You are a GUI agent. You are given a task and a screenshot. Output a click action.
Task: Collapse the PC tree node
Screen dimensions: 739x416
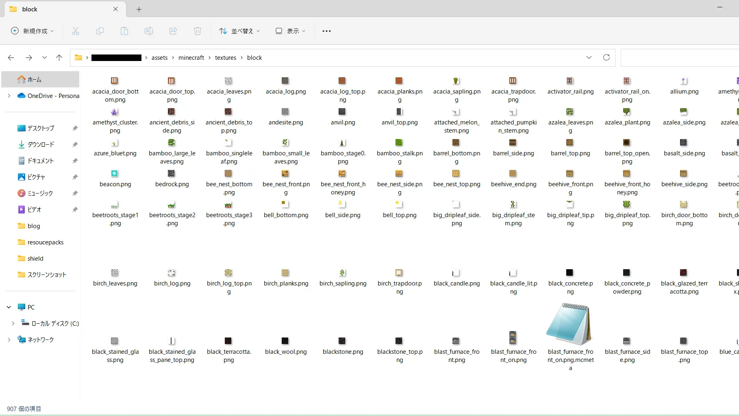click(x=9, y=307)
